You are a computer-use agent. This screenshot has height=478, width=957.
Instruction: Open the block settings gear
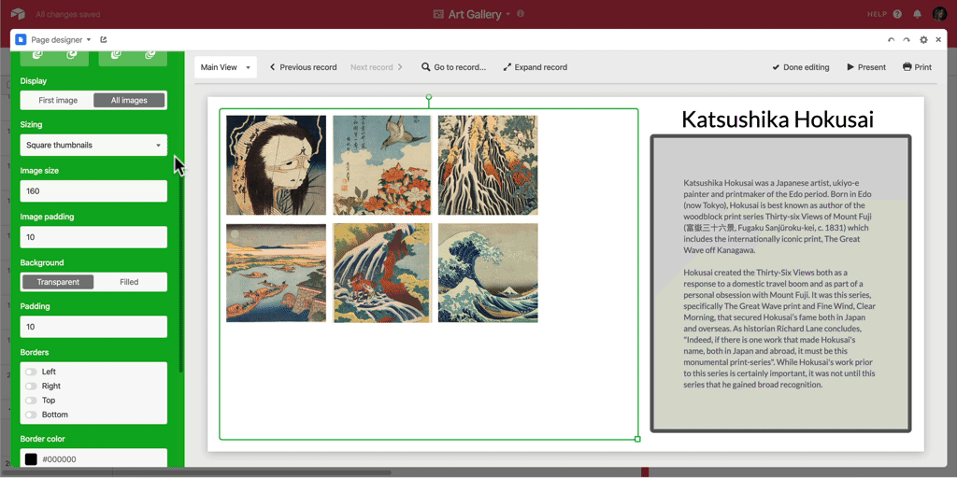point(923,39)
